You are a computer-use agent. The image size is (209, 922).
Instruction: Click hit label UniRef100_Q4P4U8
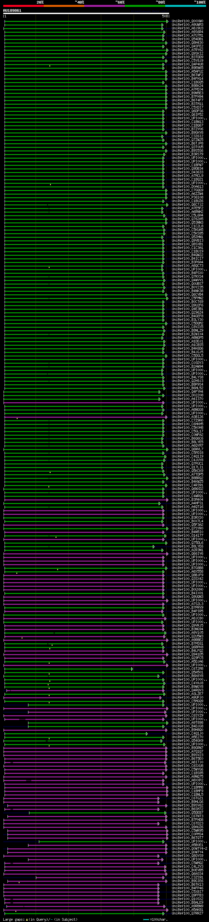[x=187, y=64]
